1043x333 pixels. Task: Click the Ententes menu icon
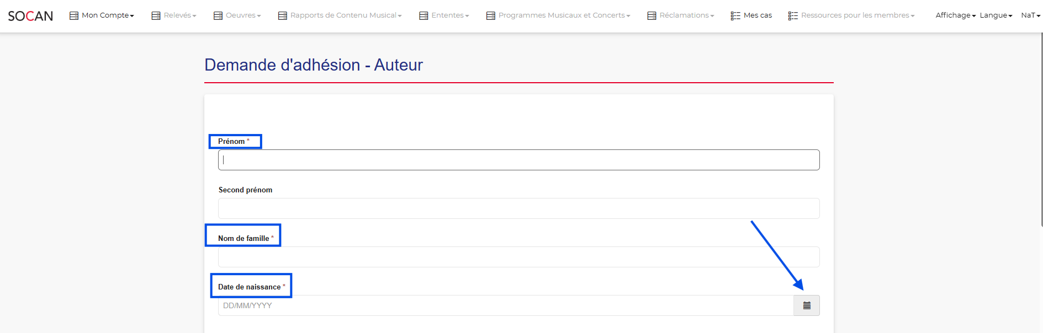pyautogui.click(x=423, y=15)
